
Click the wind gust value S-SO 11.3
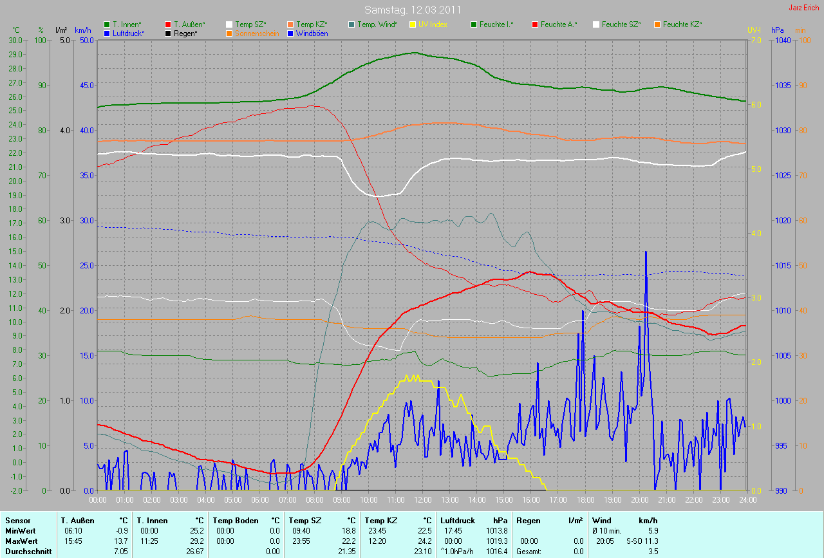642,541
